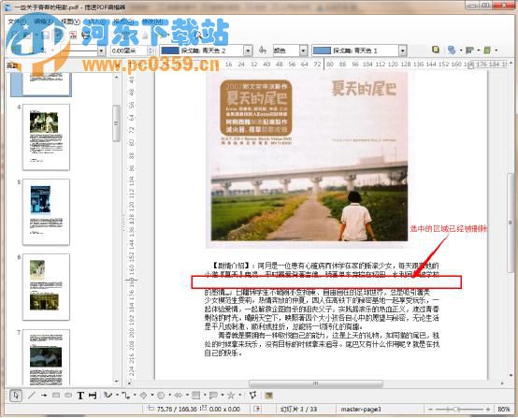The width and height of the screenshot is (518, 418).
Task: Pick the Line drawing tool
Action: point(32,396)
